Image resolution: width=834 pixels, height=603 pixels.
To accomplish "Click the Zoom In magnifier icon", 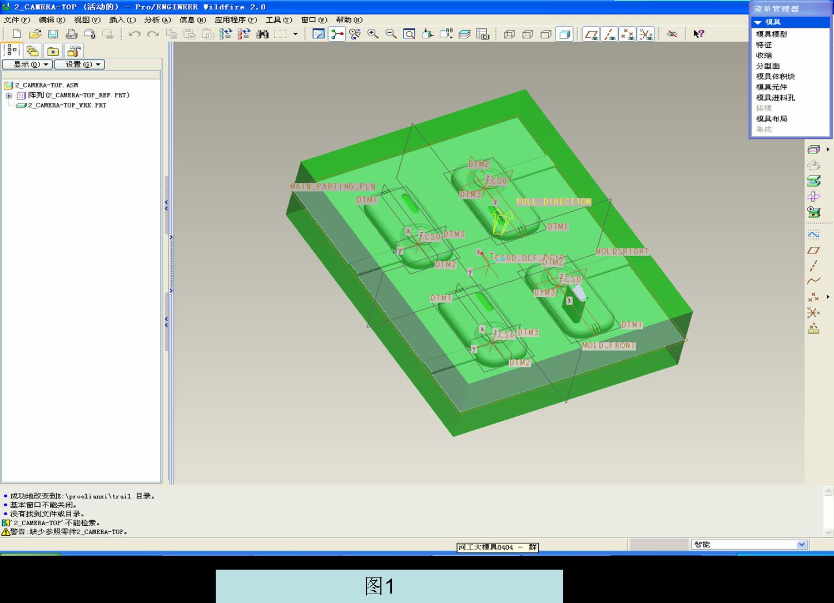I will [x=373, y=34].
